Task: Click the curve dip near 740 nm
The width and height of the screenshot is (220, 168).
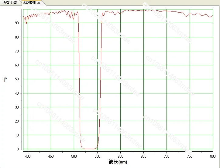Action: pyautogui.click(x=186, y=16)
